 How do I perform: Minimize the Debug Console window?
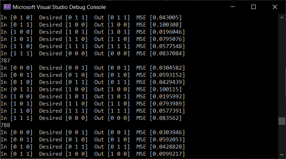233,7
